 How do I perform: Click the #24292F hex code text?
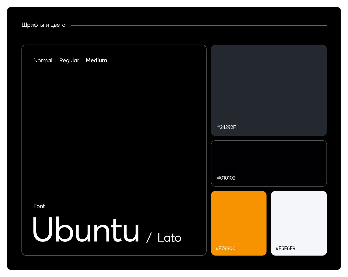tap(226, 127)
